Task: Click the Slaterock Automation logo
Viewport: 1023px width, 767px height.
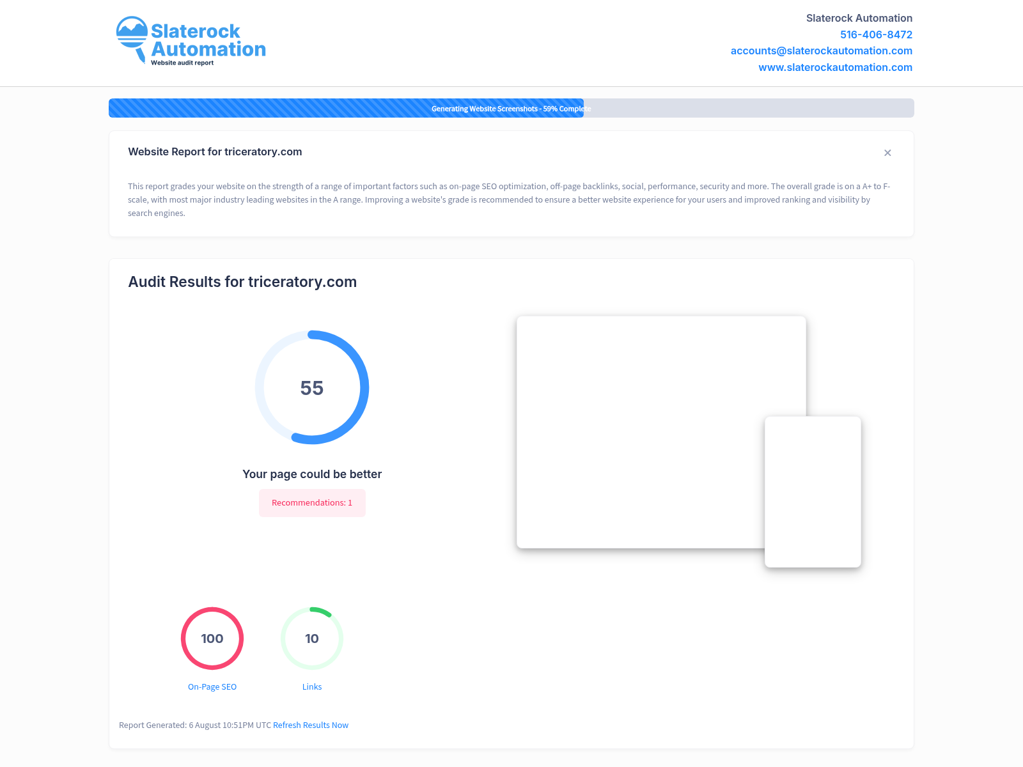Action: [191, 41]
